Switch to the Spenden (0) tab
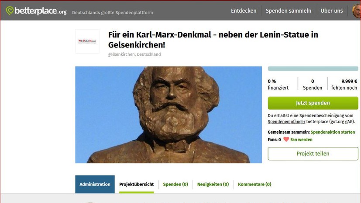Screen dimensions: 361x203 point(175,184)
